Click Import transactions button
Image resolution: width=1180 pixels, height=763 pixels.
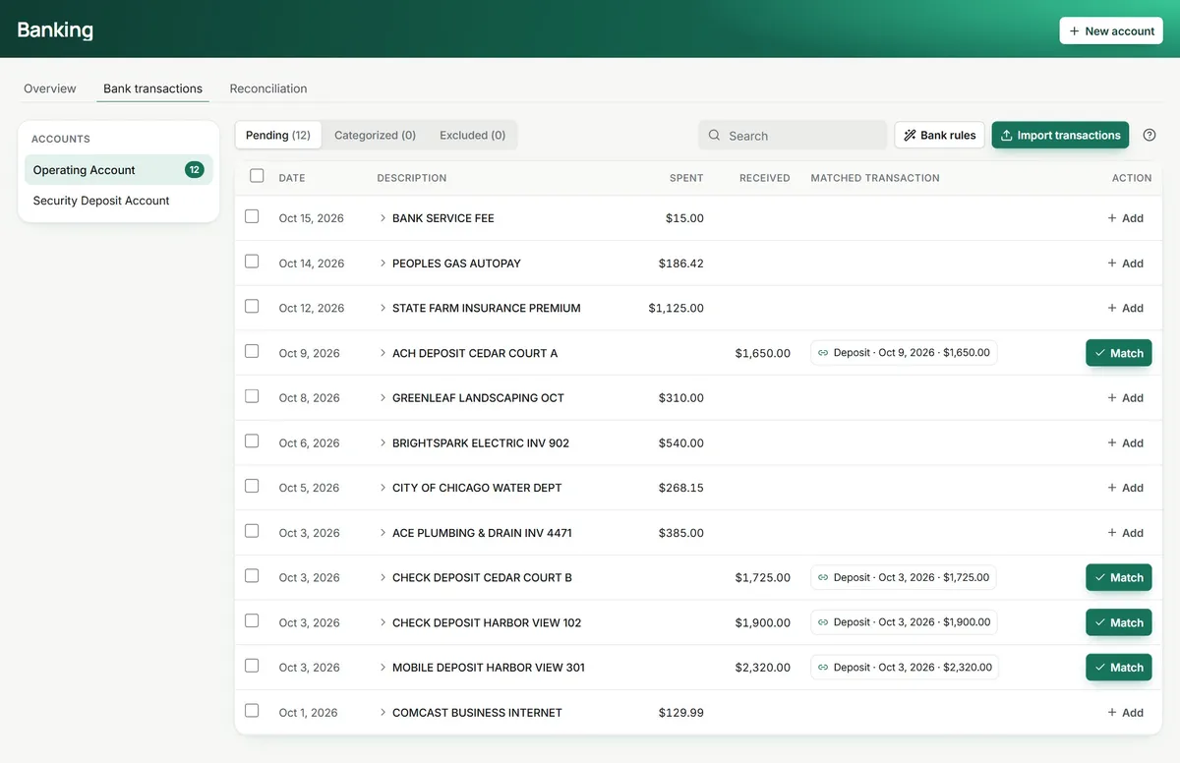(1060, 136)
